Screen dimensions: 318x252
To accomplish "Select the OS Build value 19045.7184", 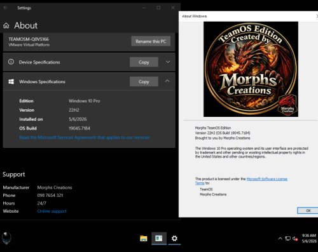I will tap(79, 128).
